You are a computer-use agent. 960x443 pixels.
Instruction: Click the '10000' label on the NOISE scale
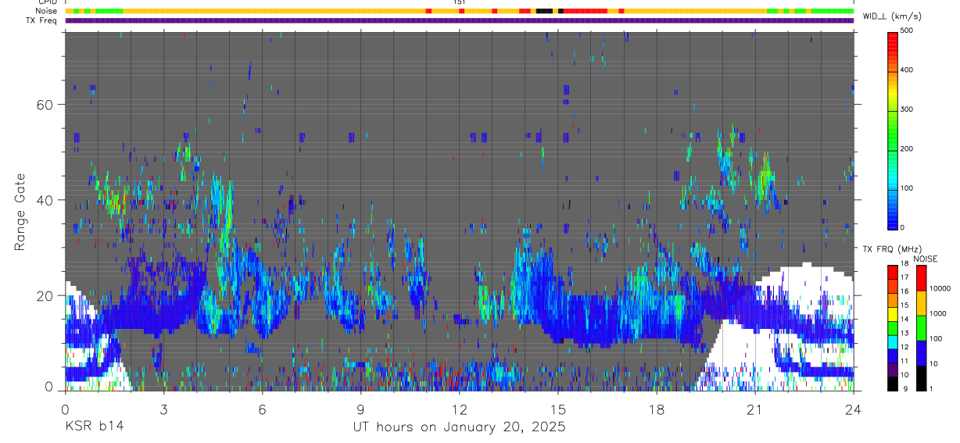coord(940,288)
